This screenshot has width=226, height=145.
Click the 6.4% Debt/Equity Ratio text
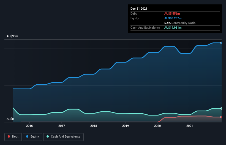[x=180, y=23]
